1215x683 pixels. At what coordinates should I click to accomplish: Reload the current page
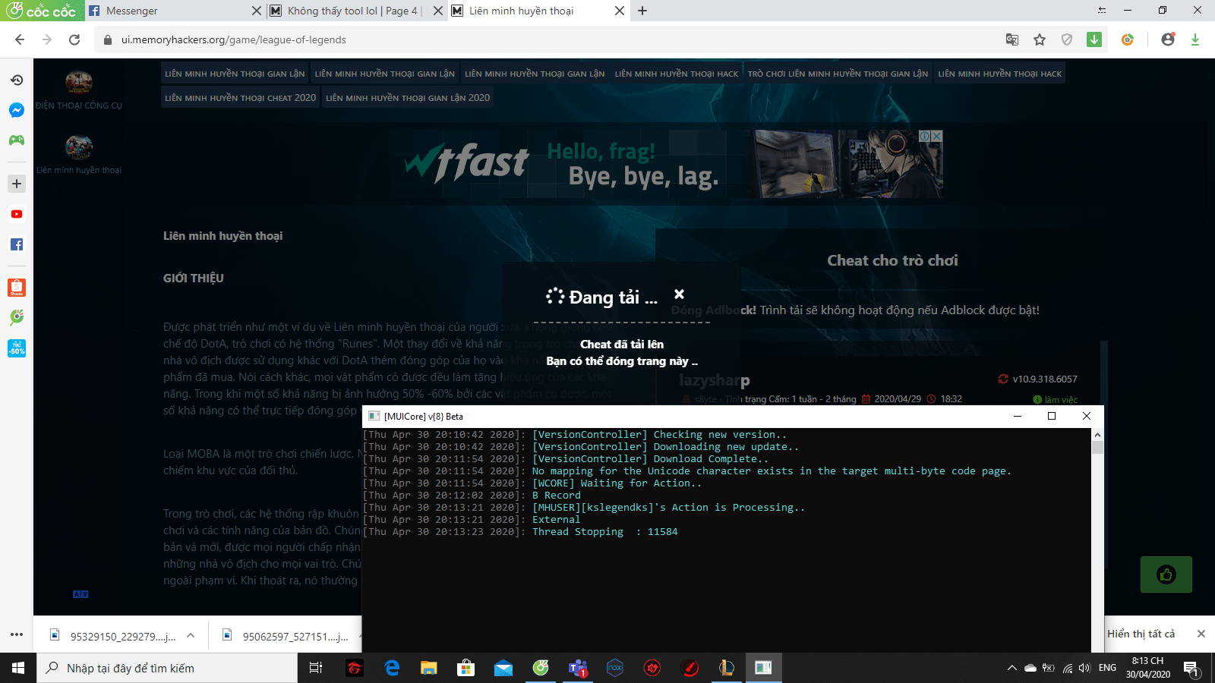(x=74, y=39)
